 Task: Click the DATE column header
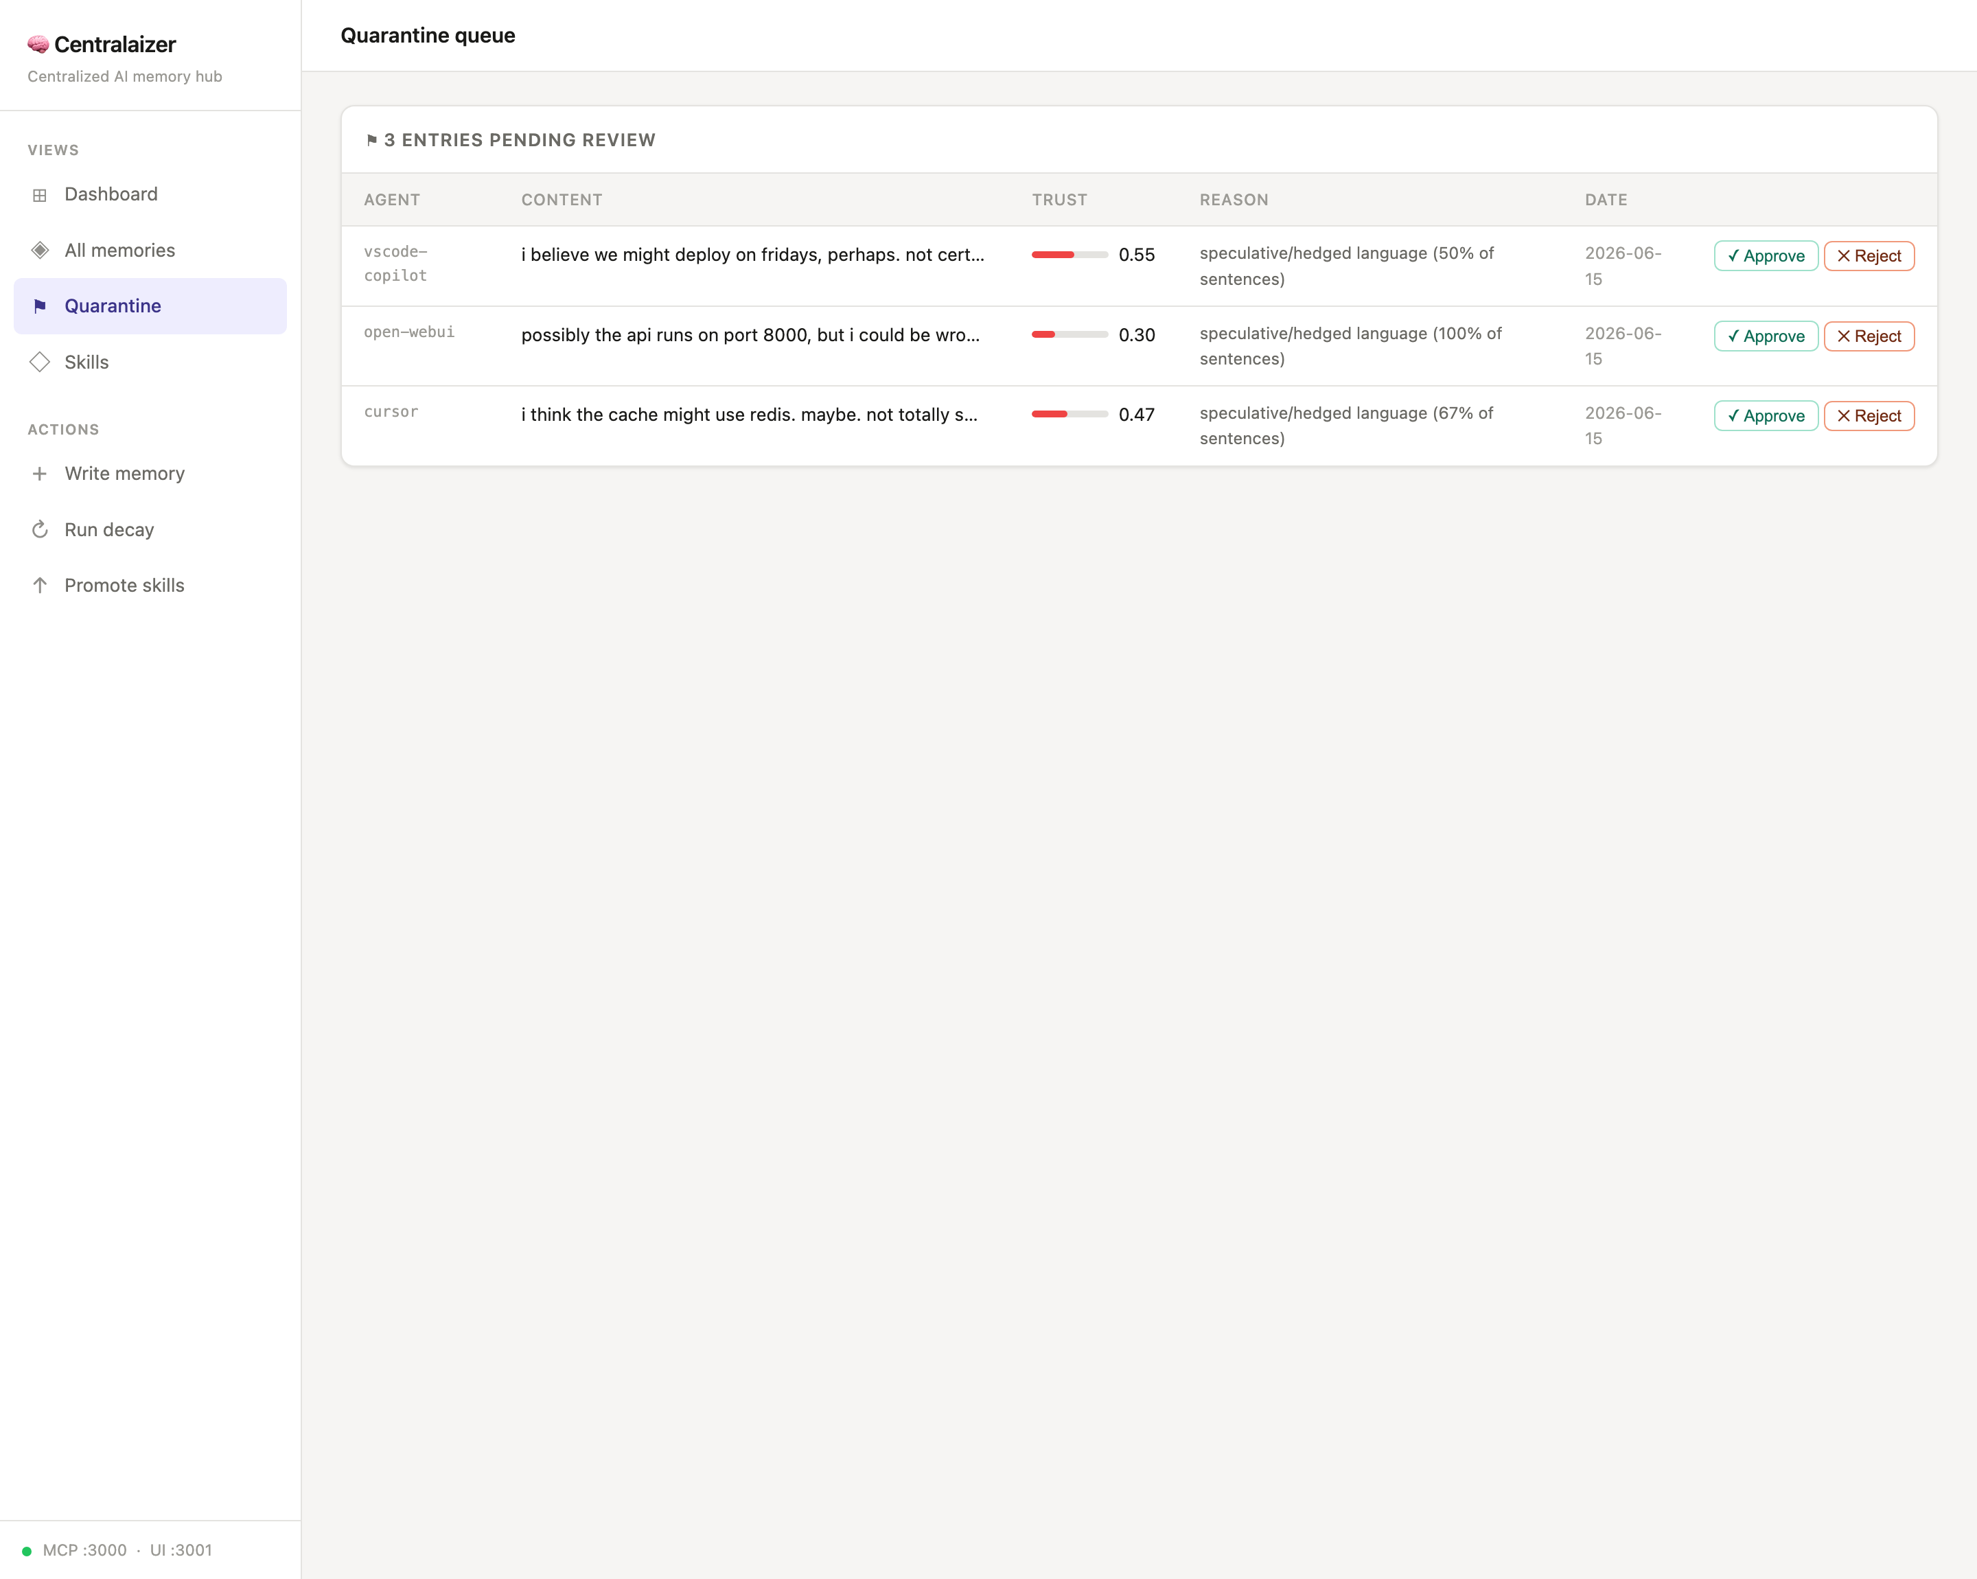(x=1606, y=200)
